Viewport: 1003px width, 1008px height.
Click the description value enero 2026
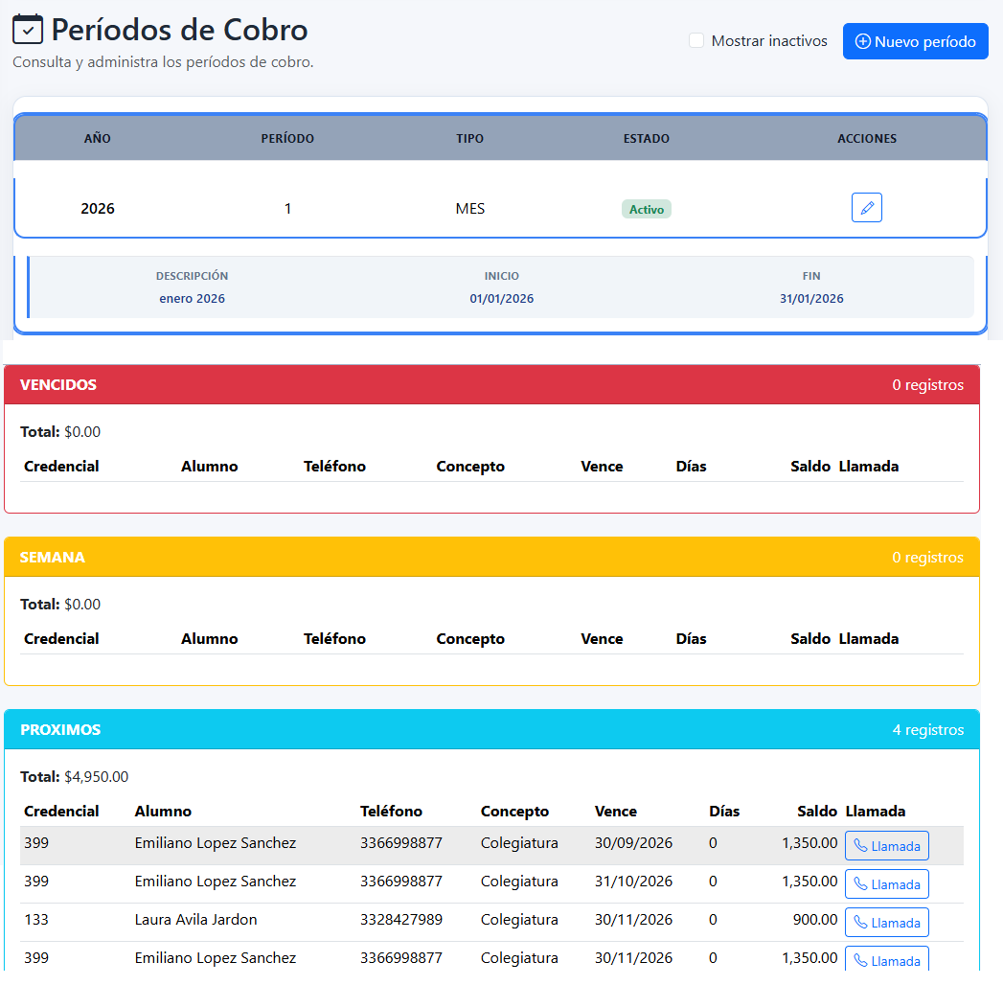click(x=192, y=298)
